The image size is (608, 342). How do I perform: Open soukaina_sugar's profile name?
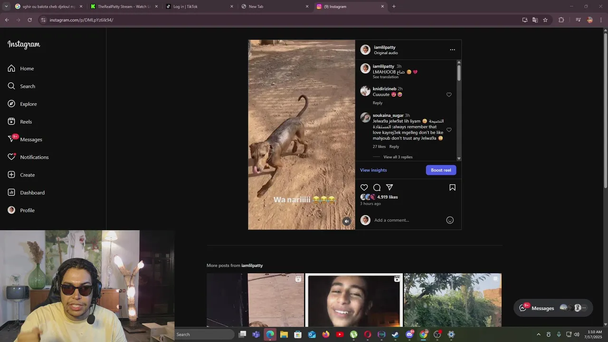point(388,115)
